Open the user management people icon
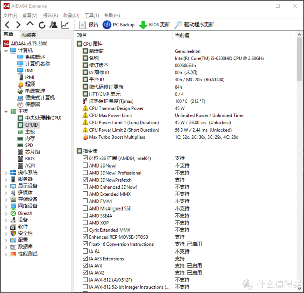Image resolution: width=304 pixels, height=293 pixels. (x=53, y=25)
